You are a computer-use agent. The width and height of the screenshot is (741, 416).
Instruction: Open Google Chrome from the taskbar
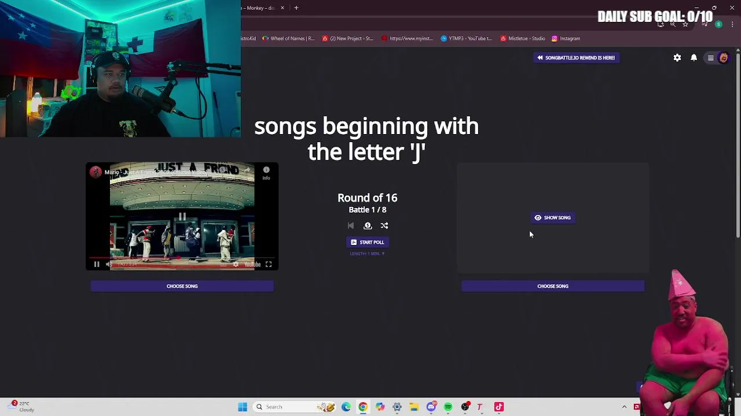click(363, 407)
